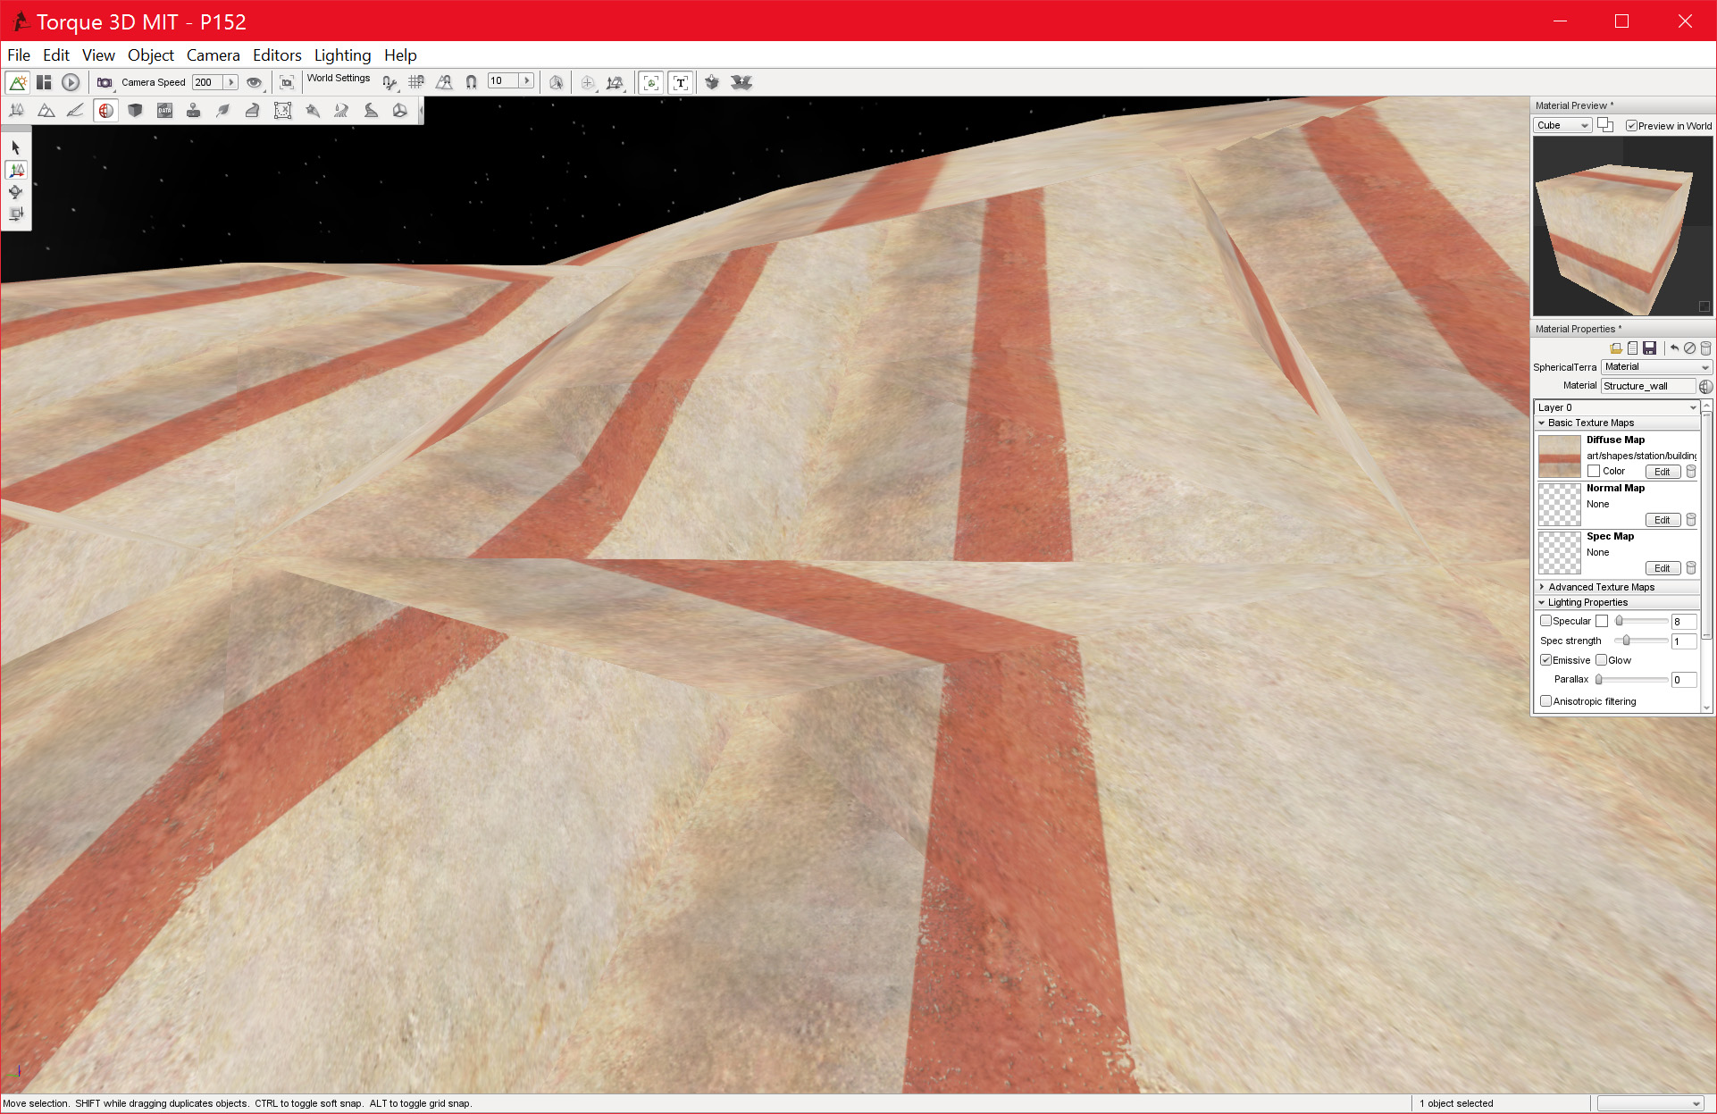Open the Object menu
The width and height of the screenshot is (1717, 1114).
(x=151, y=55)
